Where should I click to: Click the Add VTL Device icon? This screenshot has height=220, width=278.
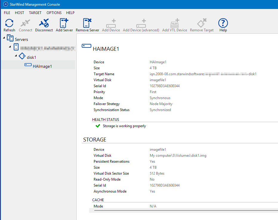click(175, 23)
